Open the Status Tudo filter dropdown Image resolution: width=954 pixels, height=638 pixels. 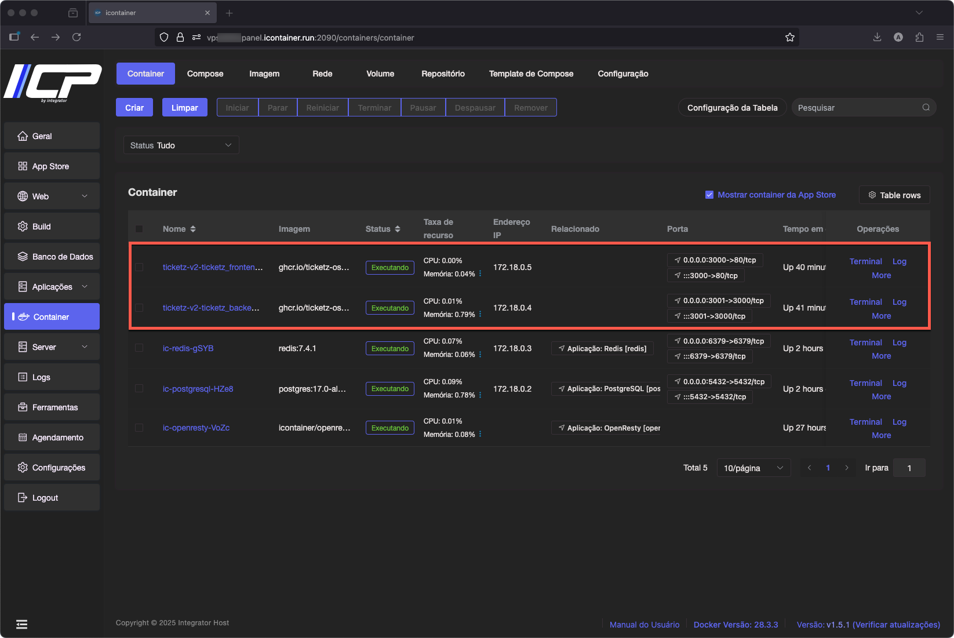[x=181, y=145]
